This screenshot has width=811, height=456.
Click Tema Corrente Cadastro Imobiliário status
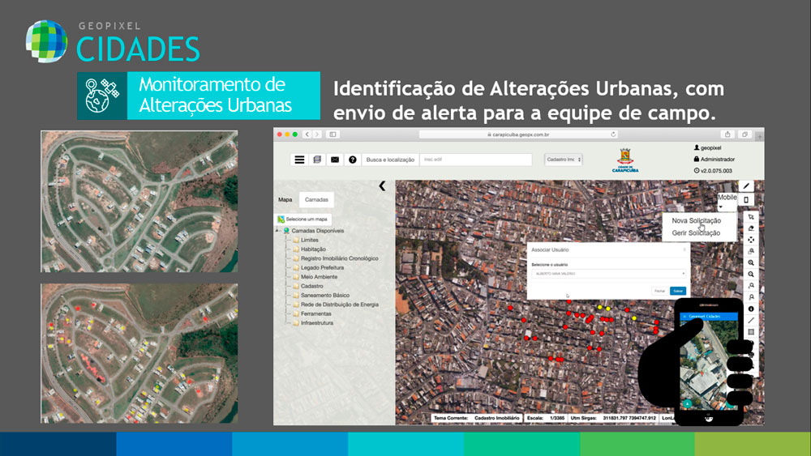click(x=476, y=418)
